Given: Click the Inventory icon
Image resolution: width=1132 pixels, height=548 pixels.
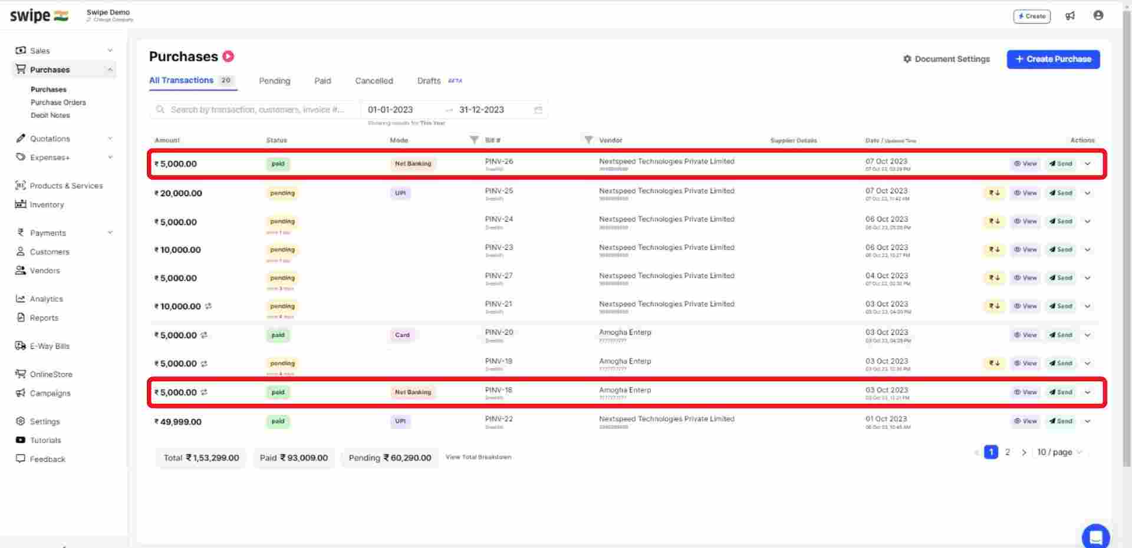Looking at the screenshot, I should (21, 204).
